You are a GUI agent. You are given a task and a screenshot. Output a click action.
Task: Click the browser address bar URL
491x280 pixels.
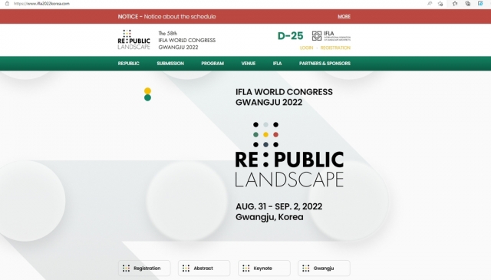[x=41, y=3]
